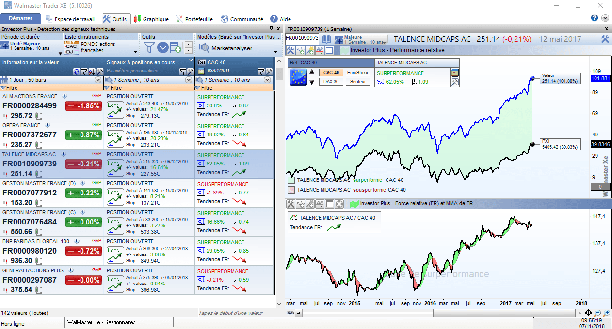This screenshot has height=329, width=612.
Task: Select DAX 30 as reference index
Action: pos(330,82)
